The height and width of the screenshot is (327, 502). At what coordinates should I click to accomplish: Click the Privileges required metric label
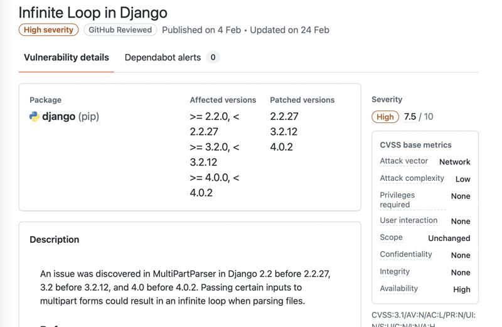pyautogui.click(x=397, y=200)
